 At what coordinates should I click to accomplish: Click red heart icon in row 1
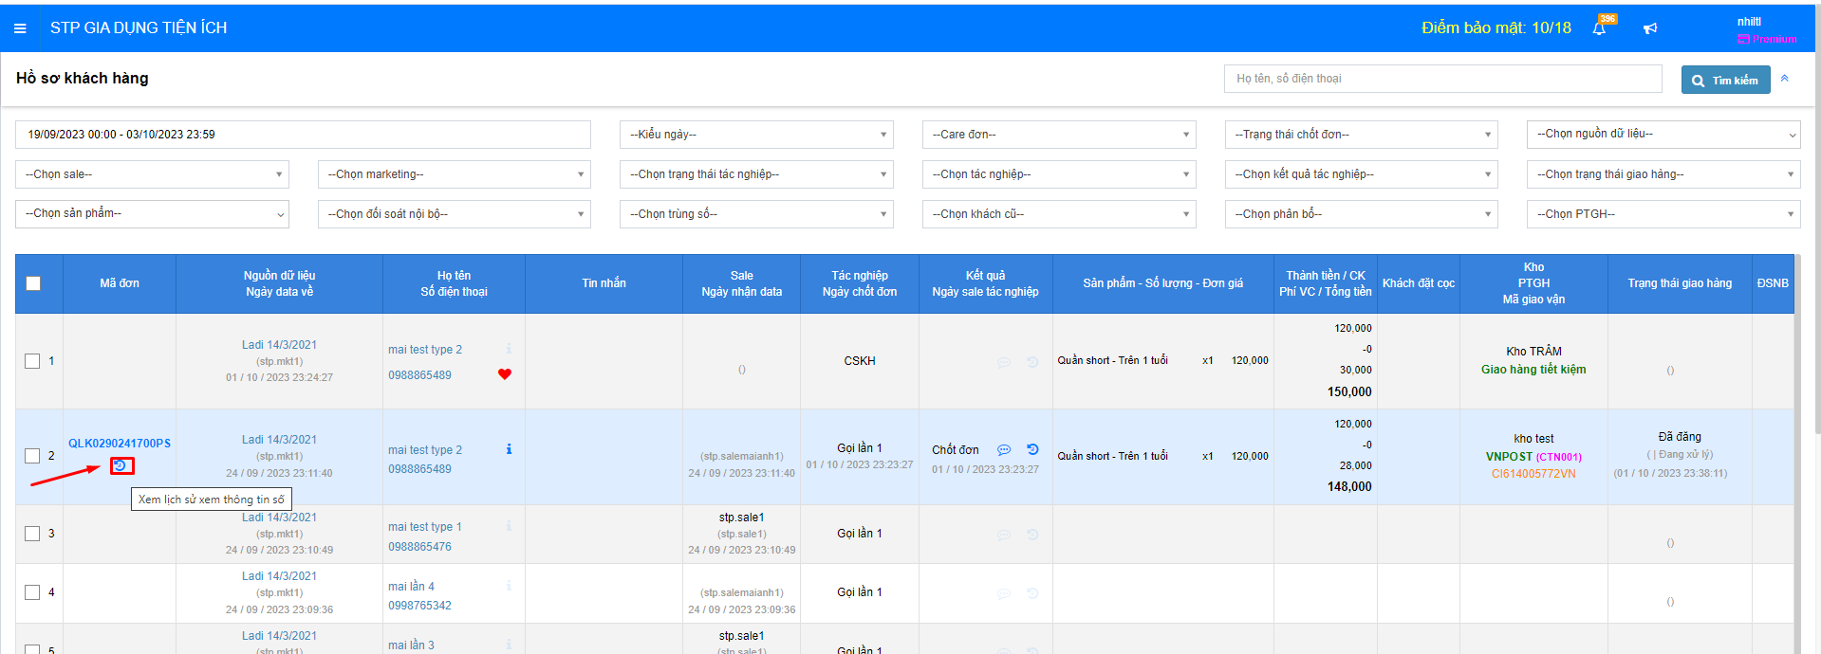(505, 374)
